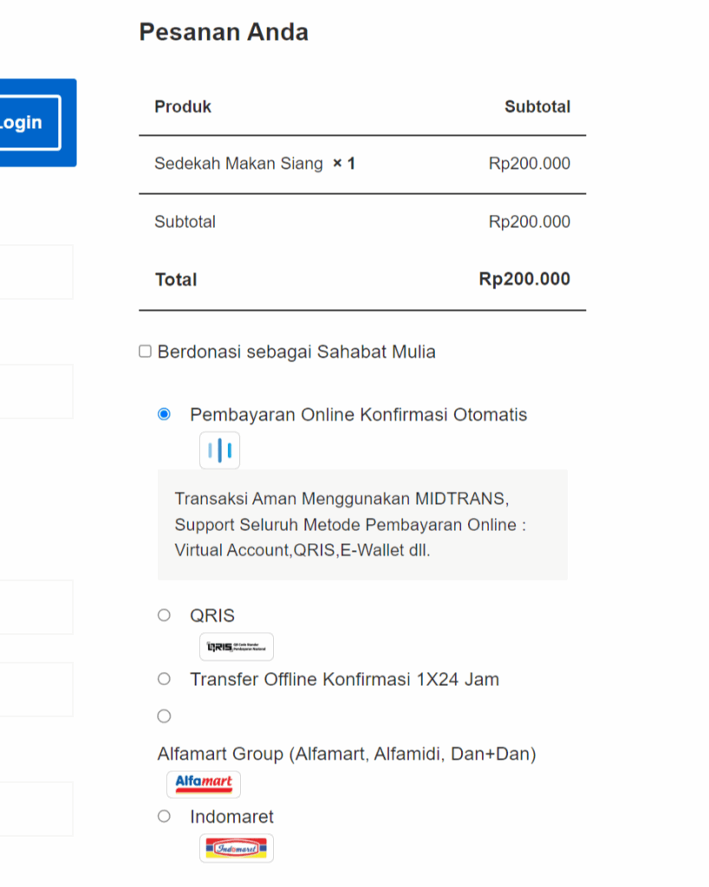709x887 pixels.
Task: Click the Produk column header
Action: tap(183, 107)
